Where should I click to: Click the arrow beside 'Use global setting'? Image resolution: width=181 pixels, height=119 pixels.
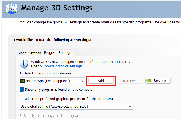pos(130,106)
